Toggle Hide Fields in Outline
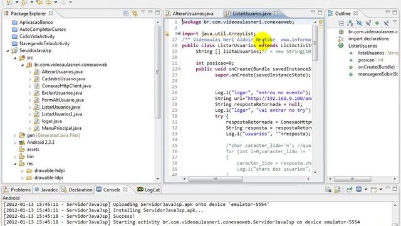401x226 pixels. pyautogui.click(x=359, y=24)
